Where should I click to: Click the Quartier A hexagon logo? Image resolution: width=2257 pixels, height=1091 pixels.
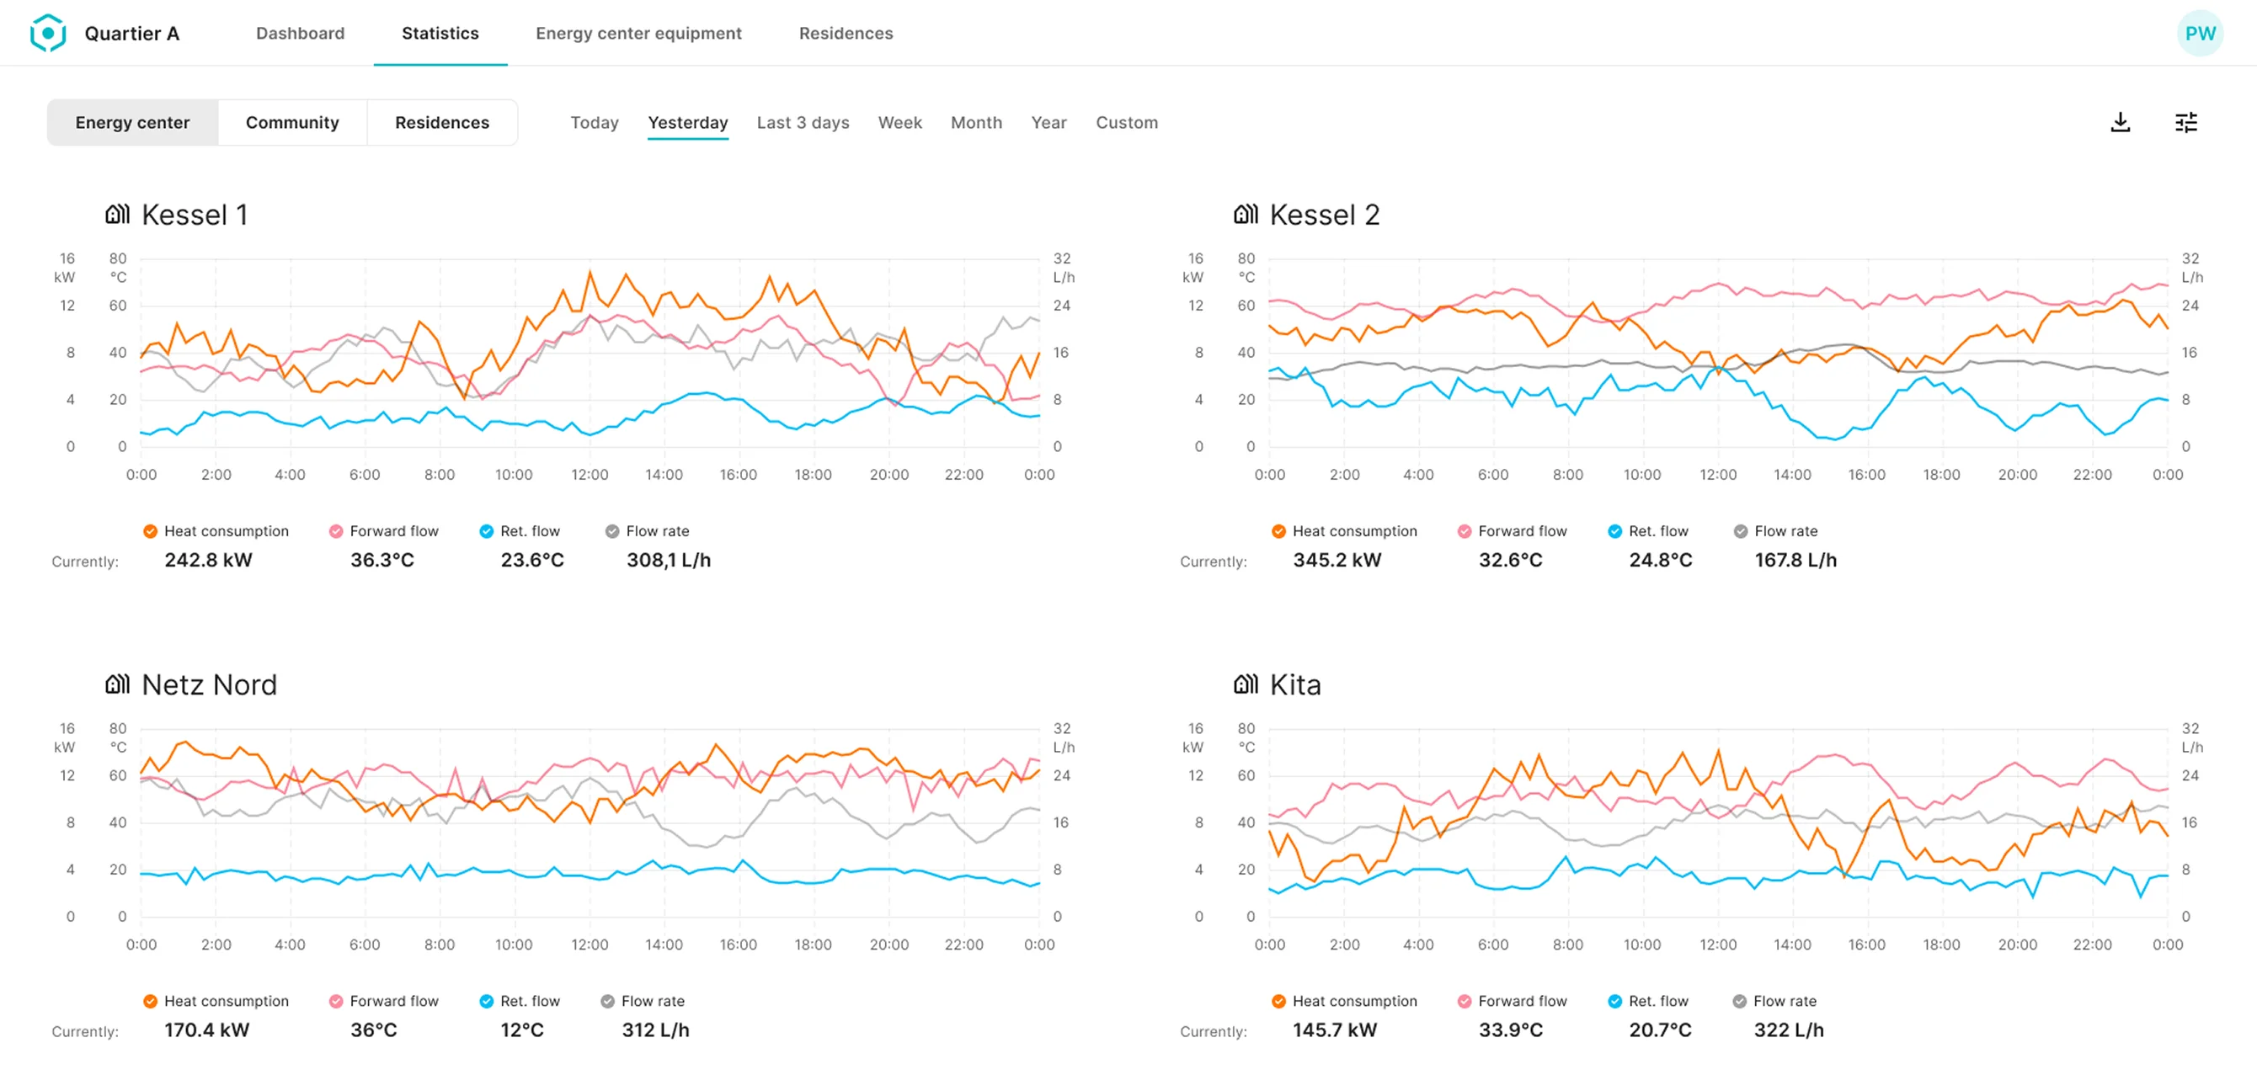coord(48,34)
